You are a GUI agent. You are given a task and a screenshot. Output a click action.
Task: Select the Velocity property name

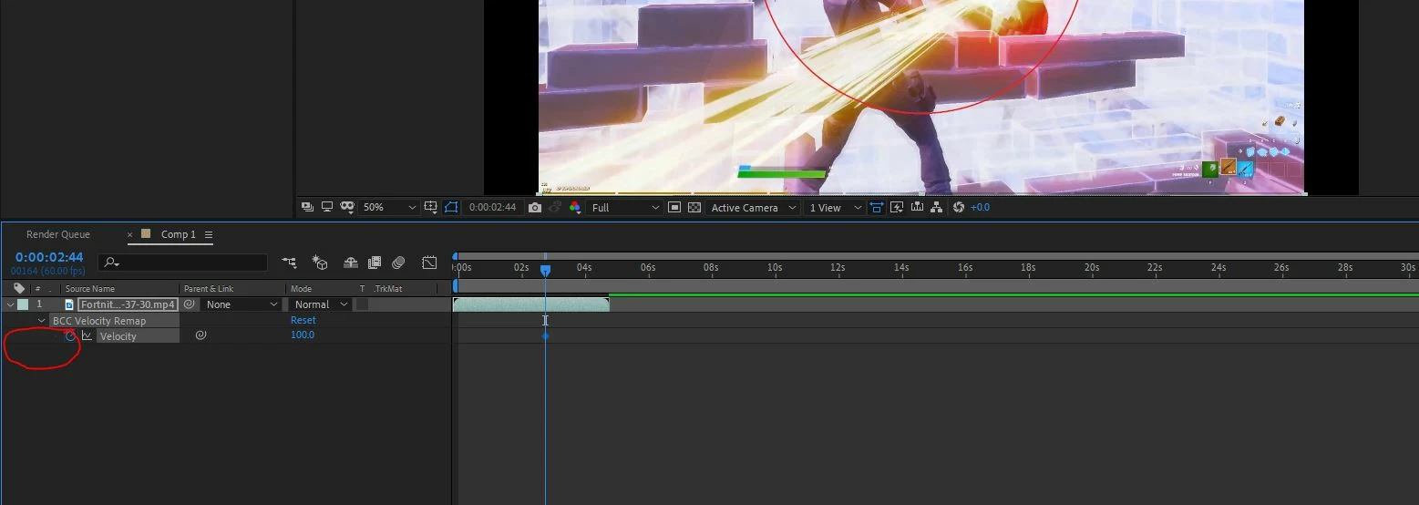tap(118, 336)
